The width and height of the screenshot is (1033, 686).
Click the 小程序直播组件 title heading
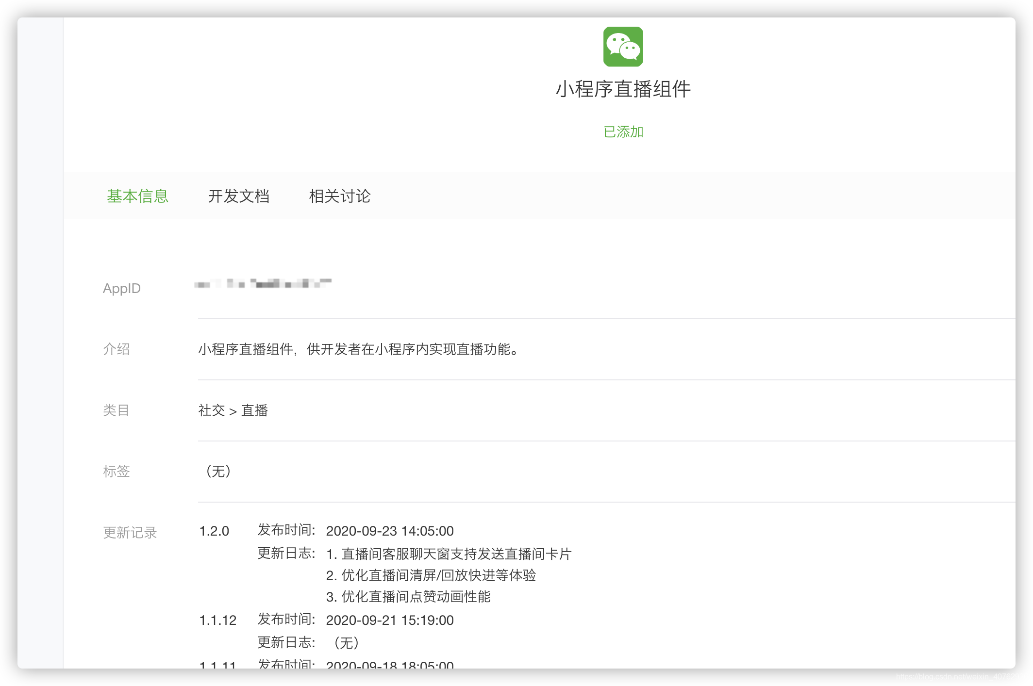623,89
